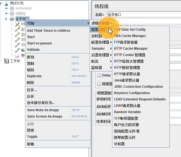Viewport: 181px width, 157px height.
Task: Enable the Delay thread creation checkbox
Action: coord(99,75)
